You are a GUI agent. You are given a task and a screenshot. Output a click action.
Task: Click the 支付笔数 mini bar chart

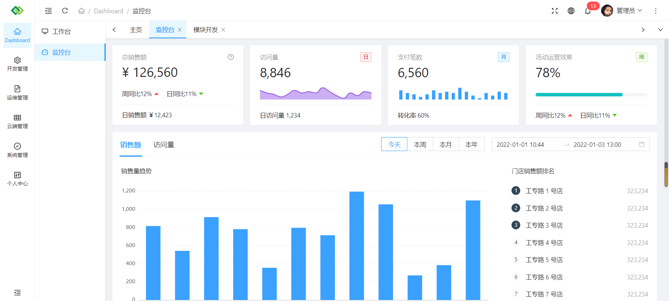(453, 93)
